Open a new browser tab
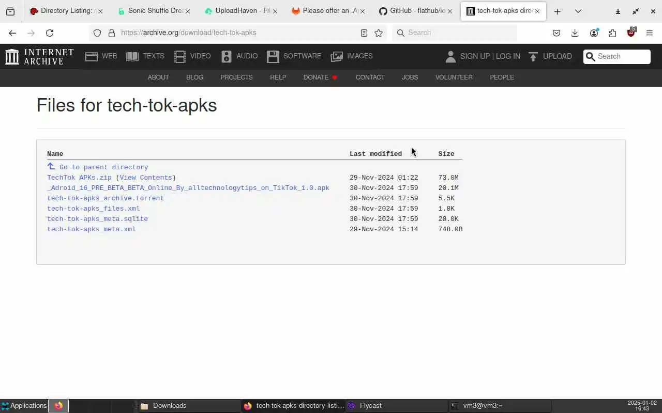Image resolution: width=662 pixels, height=413 pixels. pos(557,11)
